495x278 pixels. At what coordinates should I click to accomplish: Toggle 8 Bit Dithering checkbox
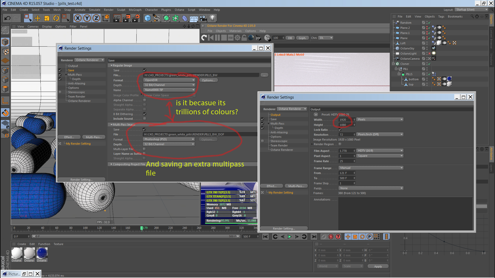145,114
